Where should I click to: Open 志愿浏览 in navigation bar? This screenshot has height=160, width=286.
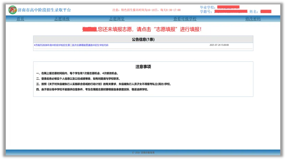click(x=117, y=19)
